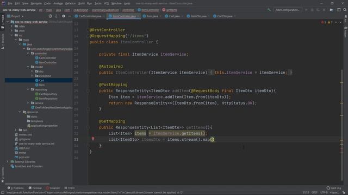
Task: Collapse the model package
Action: click(28, 67)
